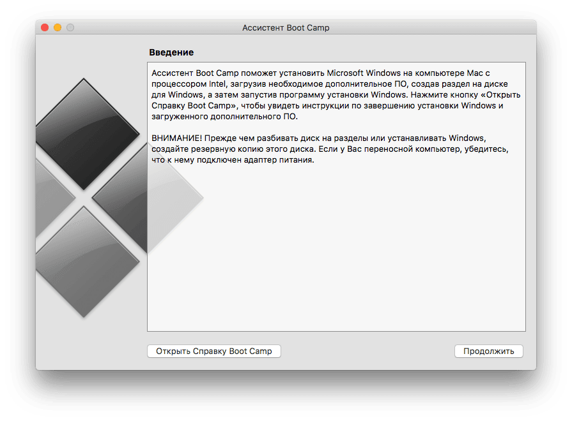Click the window title Ассистент Boot Camp
This screenshot has width=572, height=421.
point(286,27)
